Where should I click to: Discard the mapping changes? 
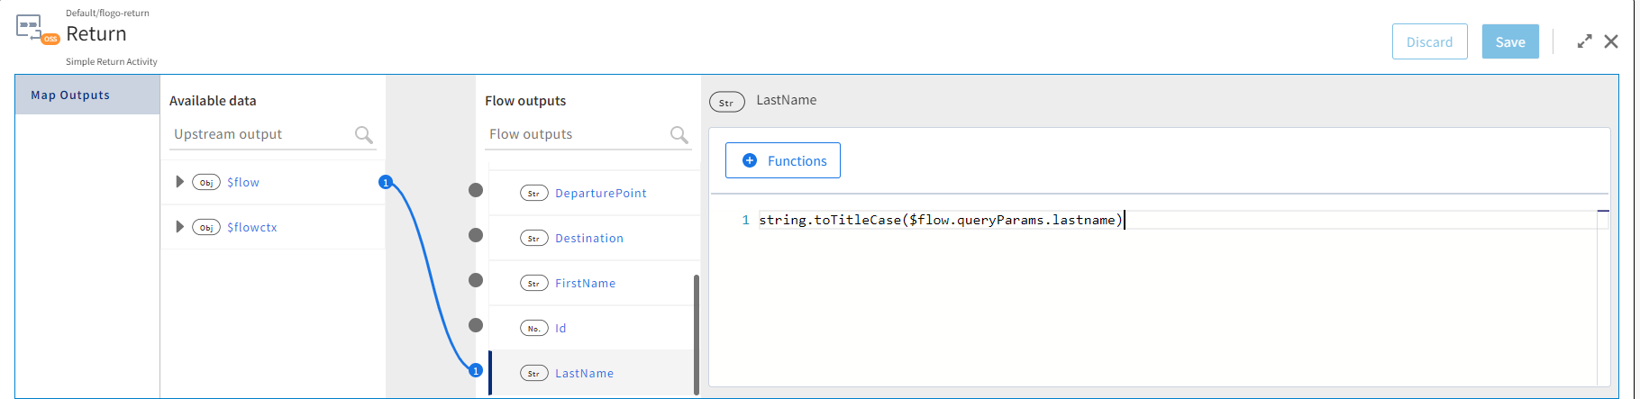(1429, 41)
